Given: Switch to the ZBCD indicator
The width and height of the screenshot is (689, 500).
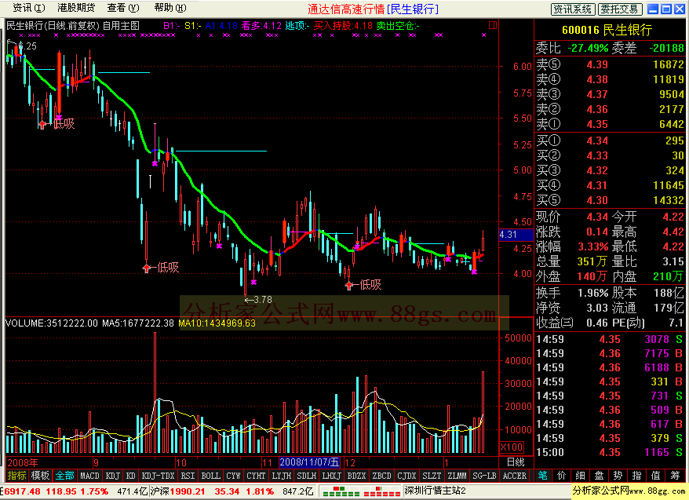Looking at the screenshot, I should tap(381, 476).
